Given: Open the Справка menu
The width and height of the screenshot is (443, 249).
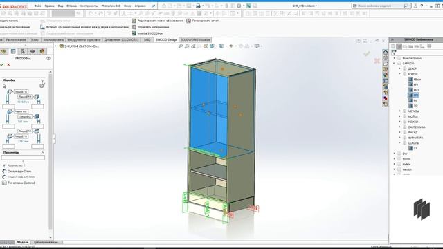Looking at the screenshot, I should 140,6.
